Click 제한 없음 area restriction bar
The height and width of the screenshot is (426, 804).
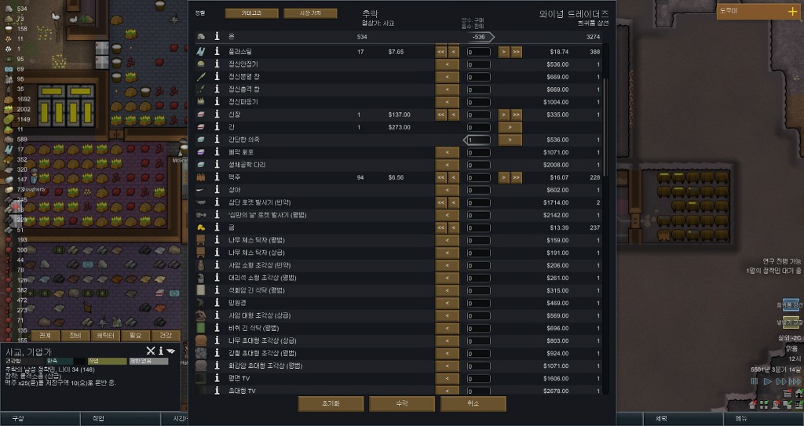point(148,361)
